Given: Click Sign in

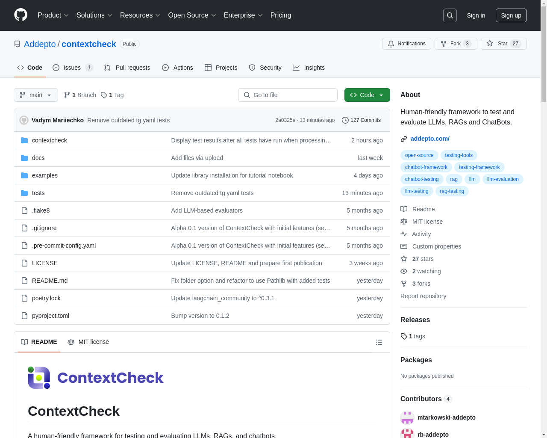Looking at the screenshot, I should pyautogui.click(x=476, y=15).
